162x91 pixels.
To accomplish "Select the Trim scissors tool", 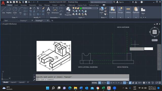I will [38, 8].
